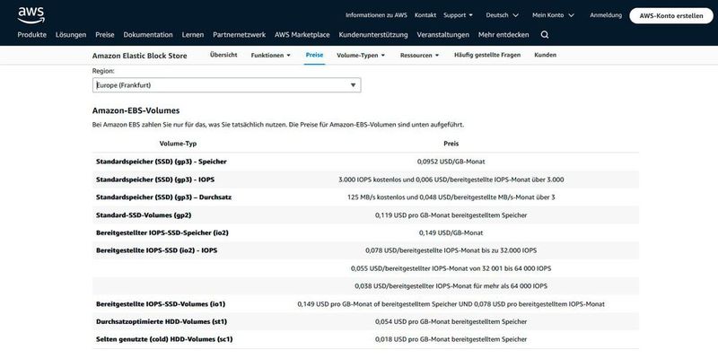Select Selten genutzte (cold) HDD-Volumes (sc1) label

pos(164,340)
